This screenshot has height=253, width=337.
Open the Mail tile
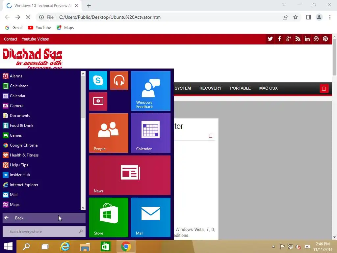(x=151, y=217)
